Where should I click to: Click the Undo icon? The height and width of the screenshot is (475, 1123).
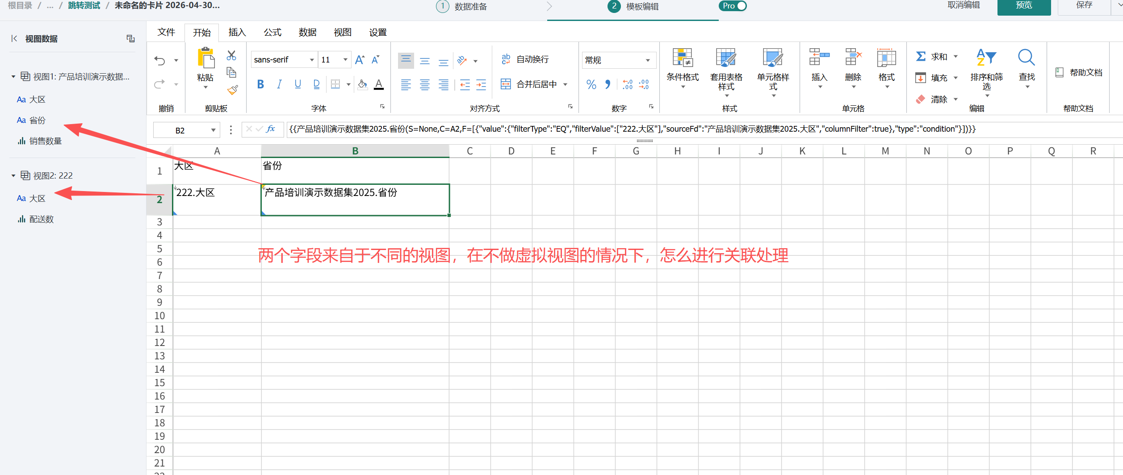tap(160, 60)
